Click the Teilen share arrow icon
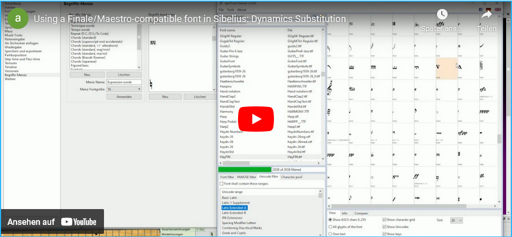This screenshot has height=237, width=512. (486, 15)
